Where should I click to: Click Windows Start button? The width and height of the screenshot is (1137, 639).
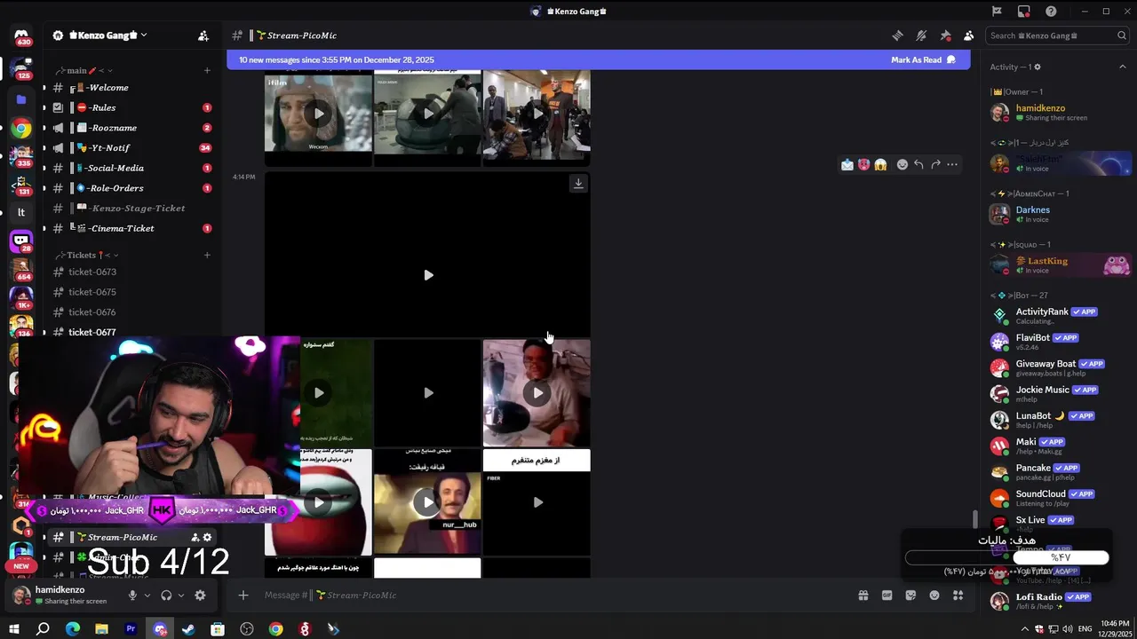click(14, 629)
